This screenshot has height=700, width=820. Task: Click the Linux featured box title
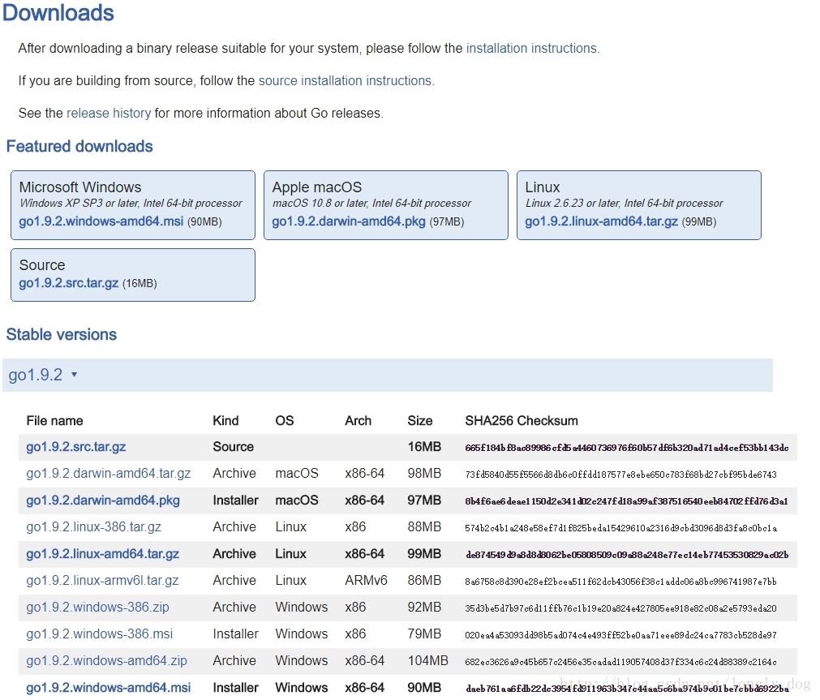543,187
